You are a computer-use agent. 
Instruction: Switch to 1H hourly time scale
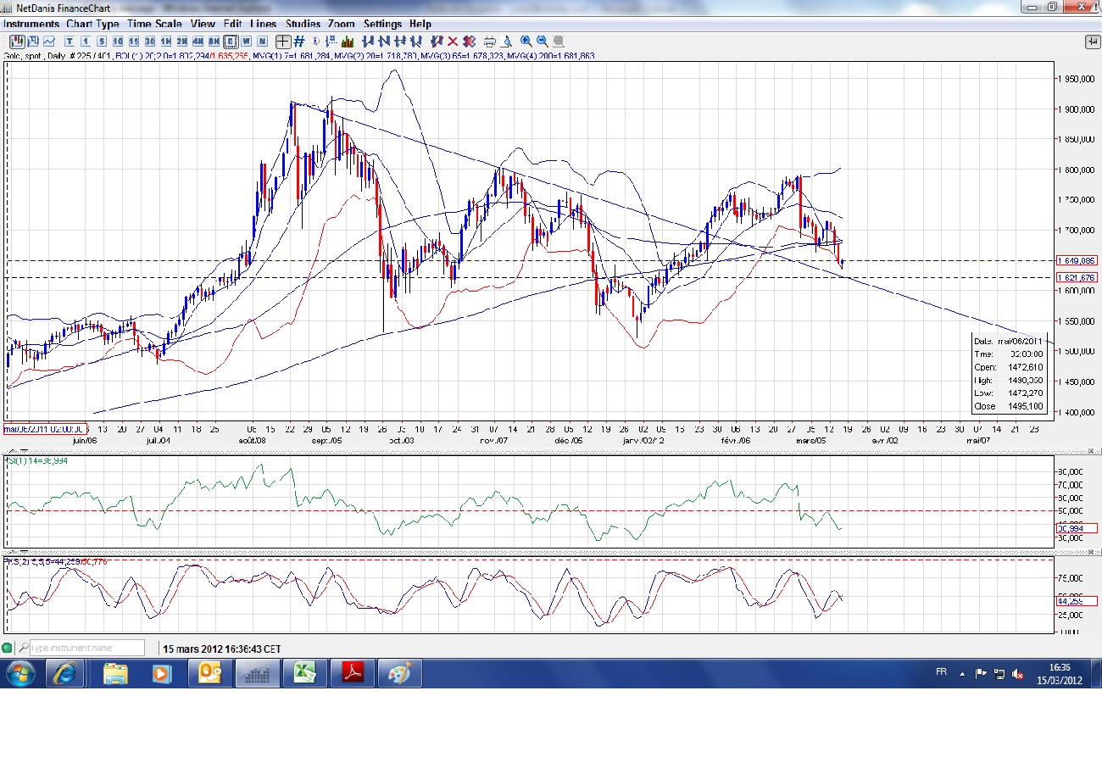click(165, 41)
